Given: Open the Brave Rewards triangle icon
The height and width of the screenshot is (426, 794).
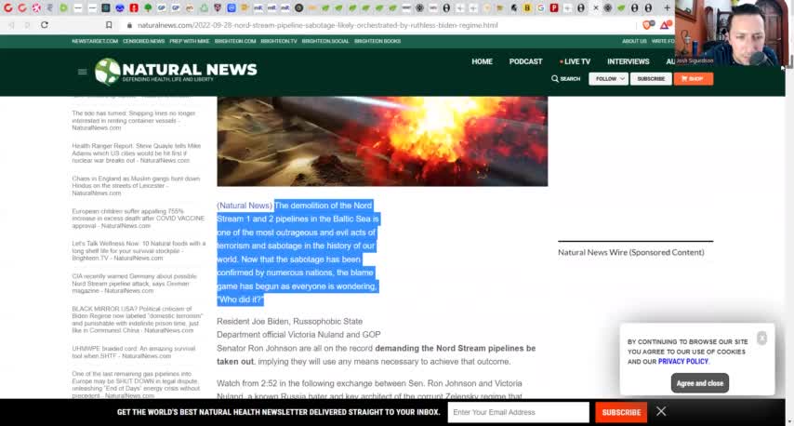Looking at the screenshot, I should pos(665,25).
